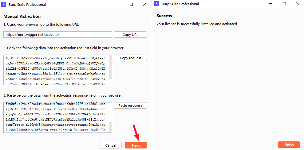The width and height of the screenshot is (304, 150).
Task: Close the Manual Activation window
Action: tap(145, 4)
